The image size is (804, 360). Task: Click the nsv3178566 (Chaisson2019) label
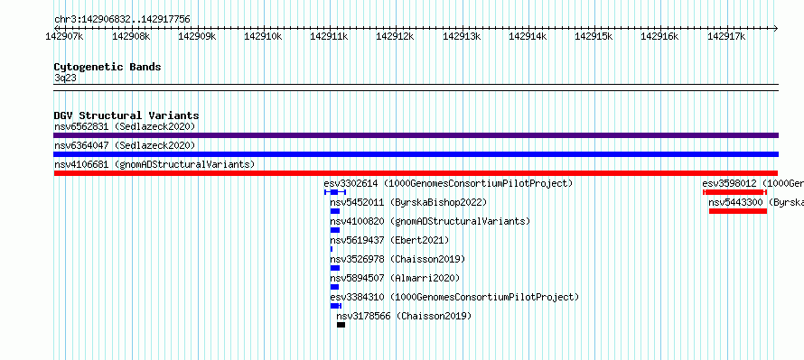click(404, 316)
